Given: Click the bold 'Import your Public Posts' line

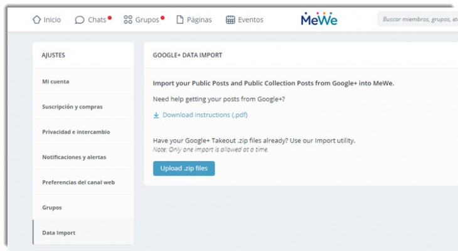Looking at the screenshot, I should [x=274, y=83].
